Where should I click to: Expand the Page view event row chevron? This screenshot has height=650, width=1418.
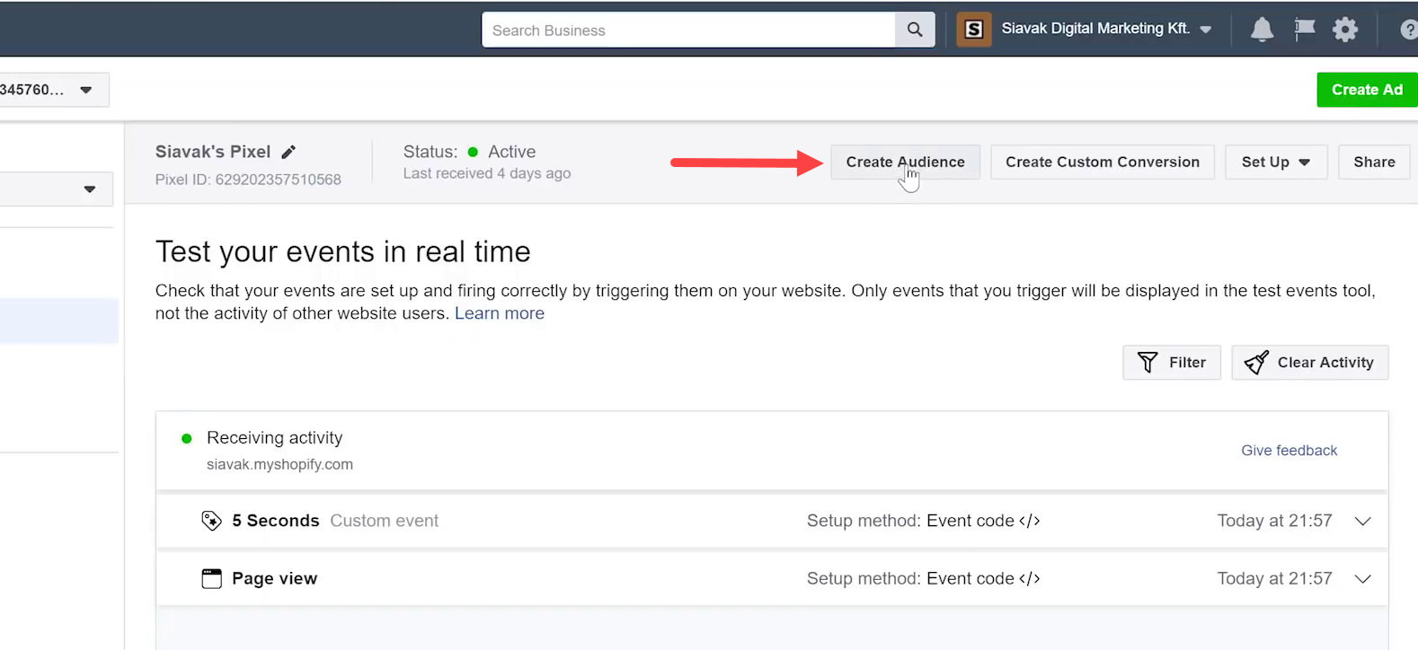tap(1362, 579)
